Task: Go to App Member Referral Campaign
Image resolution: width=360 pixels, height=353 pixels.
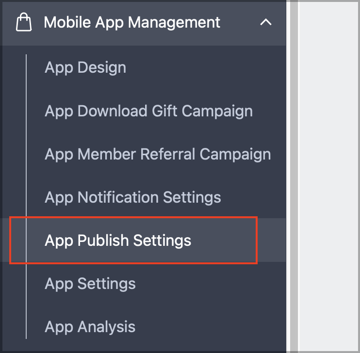Action: coord(158,154)
